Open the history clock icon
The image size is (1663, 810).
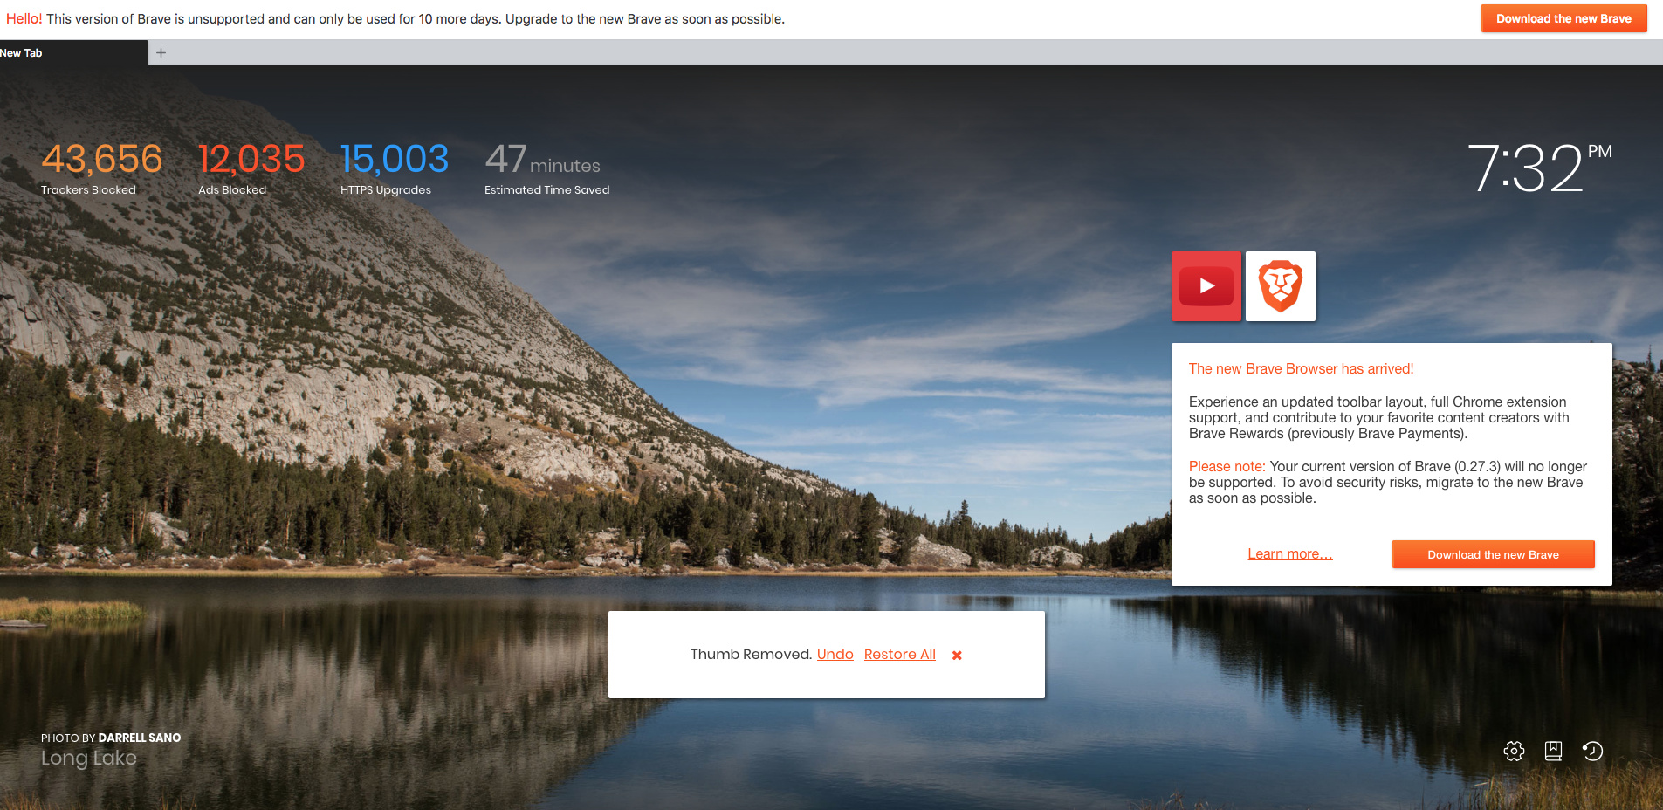pos(1592,751)
